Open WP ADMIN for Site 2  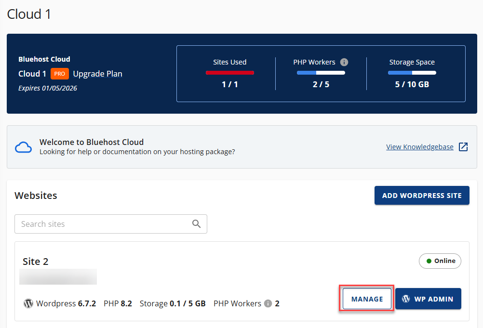(x=428, y=299)
